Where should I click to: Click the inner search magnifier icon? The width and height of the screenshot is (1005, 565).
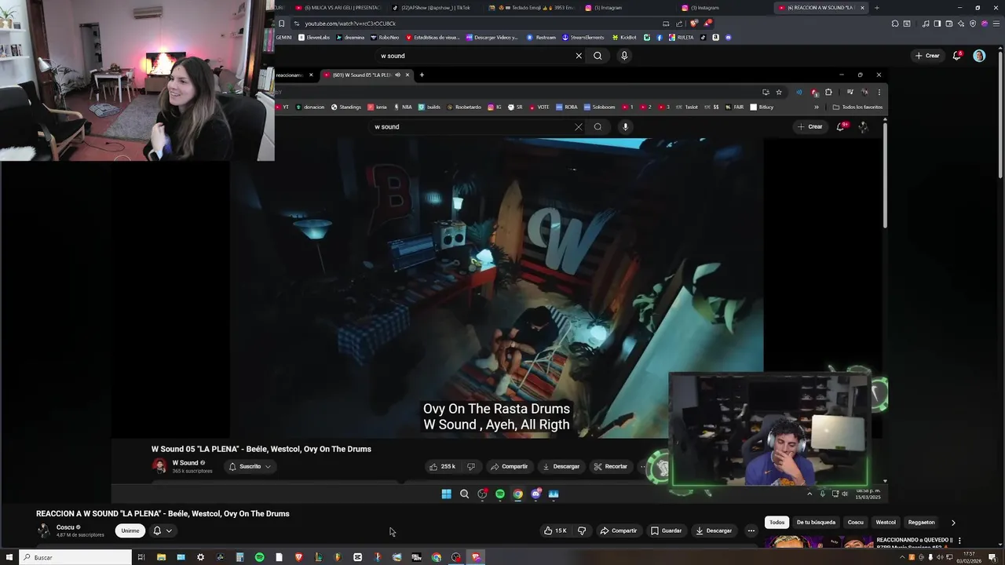598,126
